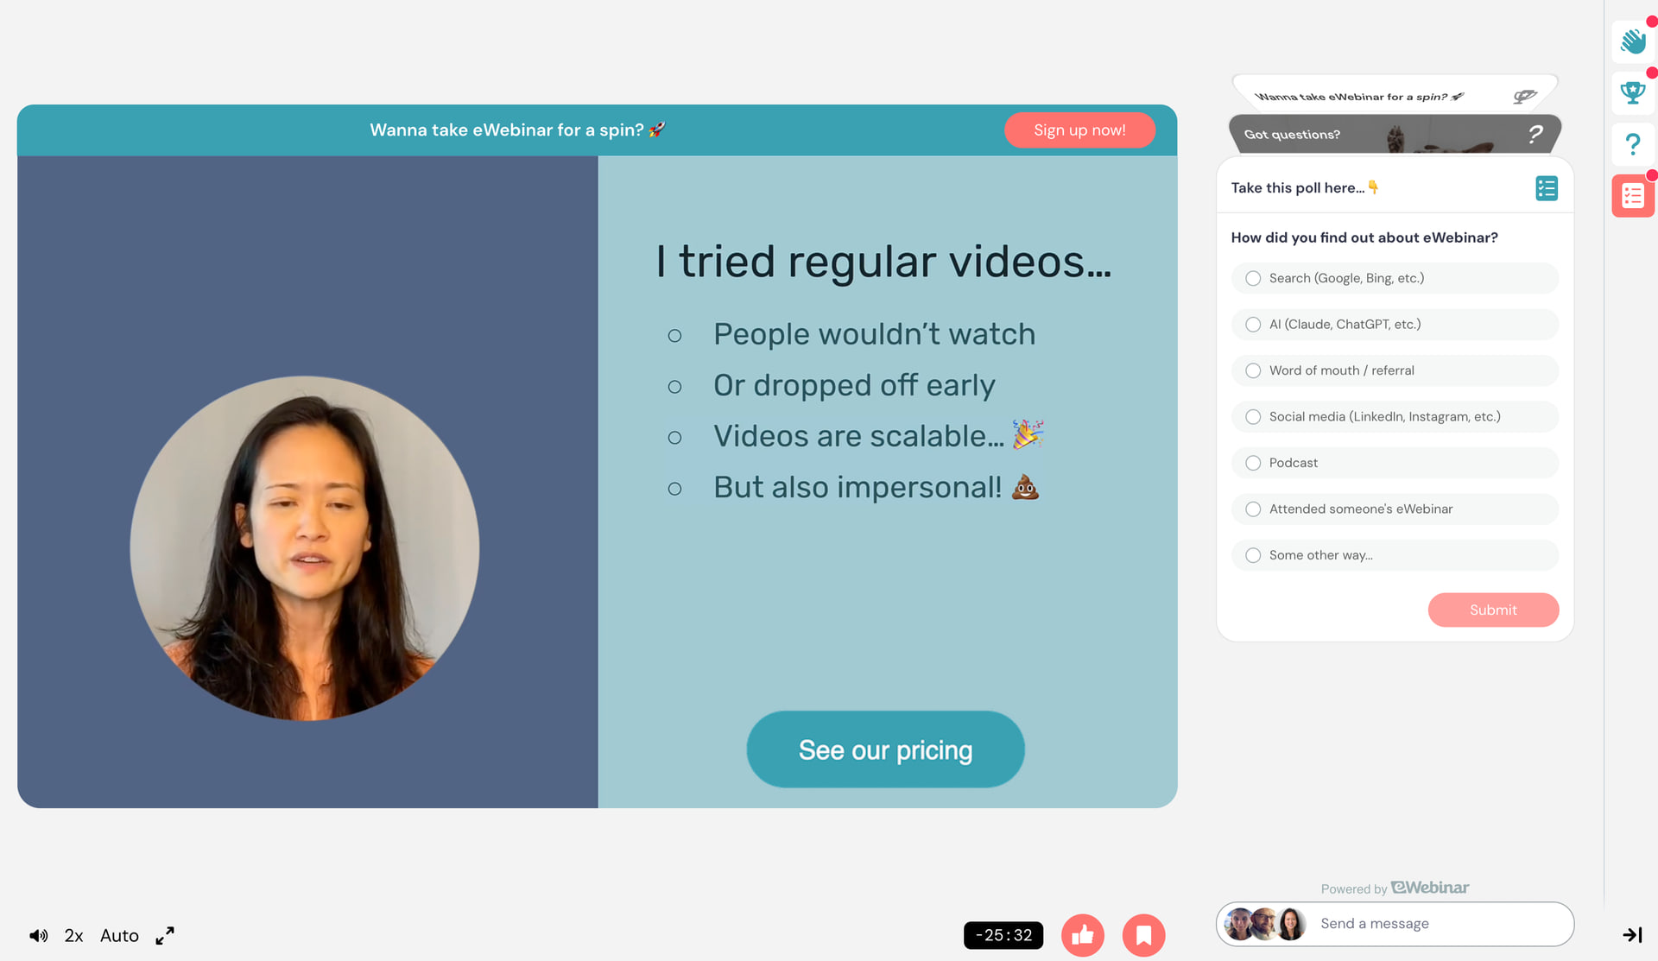This screenshot has width=1658, height=961.
Task: Open the waving hand welcome icon
Action: pos(1632,41)
